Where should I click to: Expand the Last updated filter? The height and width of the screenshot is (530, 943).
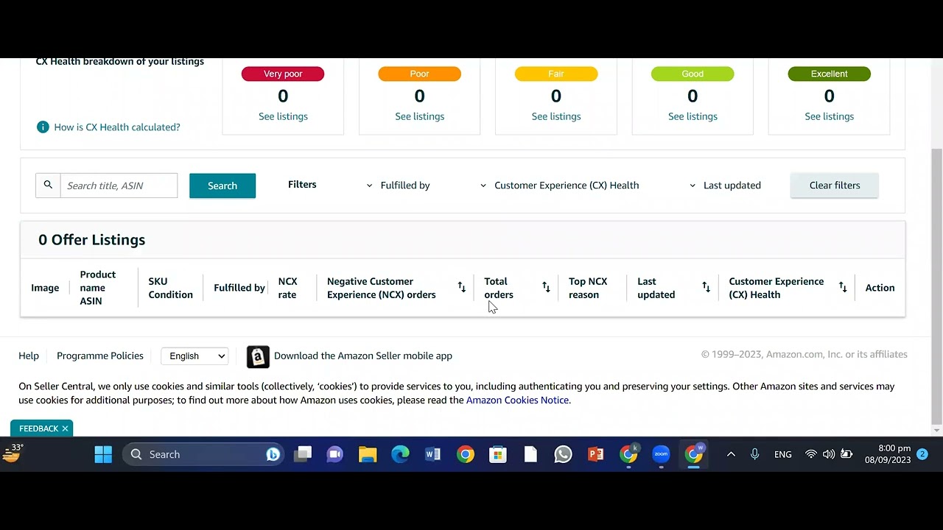click(x=725, y=185)
